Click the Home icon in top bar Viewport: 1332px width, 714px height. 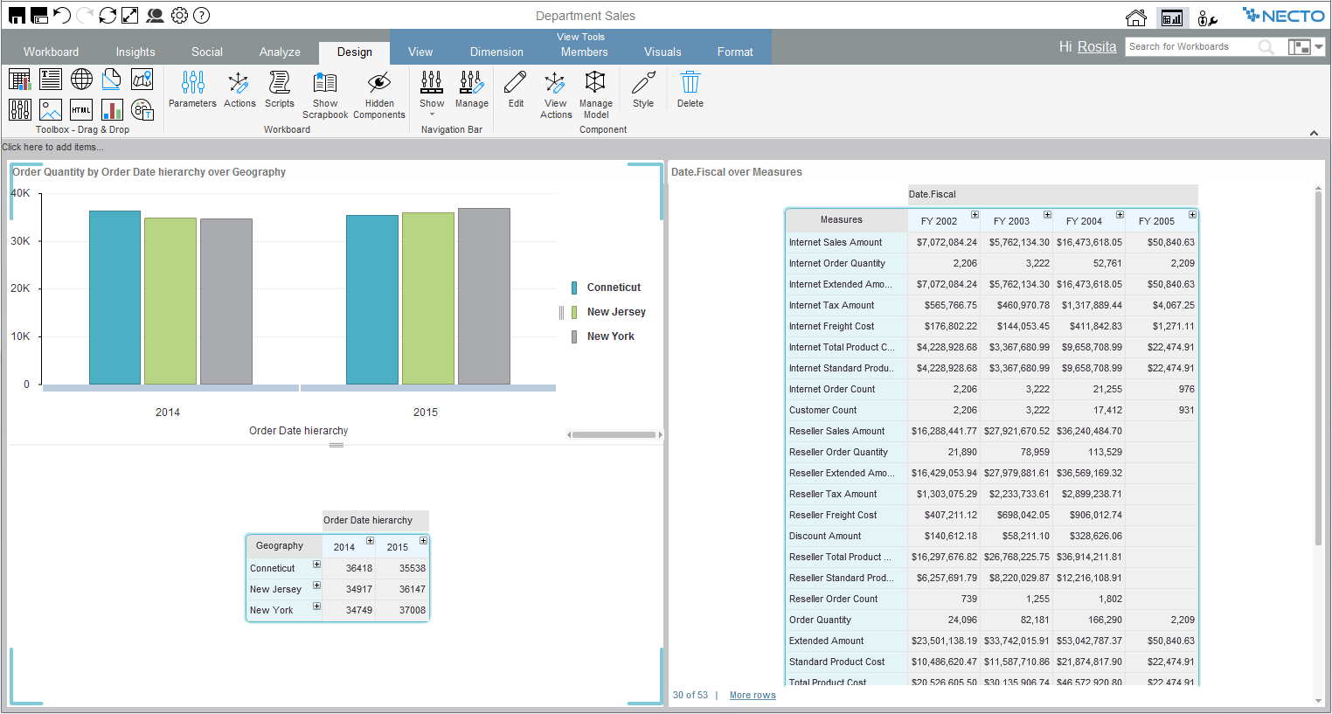[x=1135, y=17]
